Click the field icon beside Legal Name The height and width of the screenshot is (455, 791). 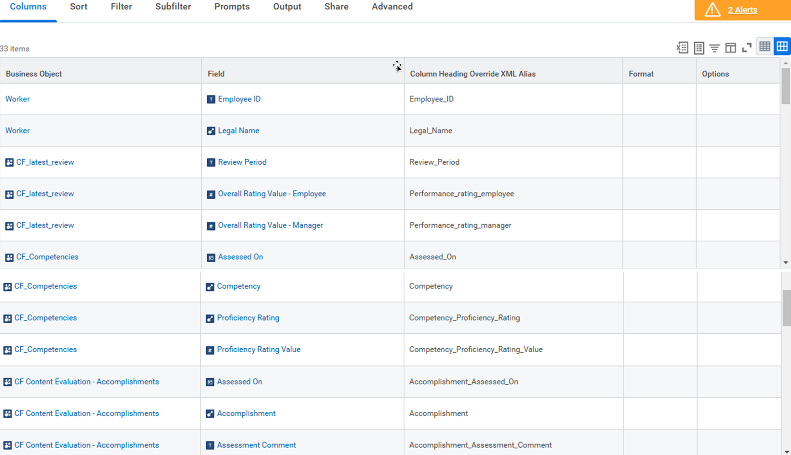(x=211, y=131)
